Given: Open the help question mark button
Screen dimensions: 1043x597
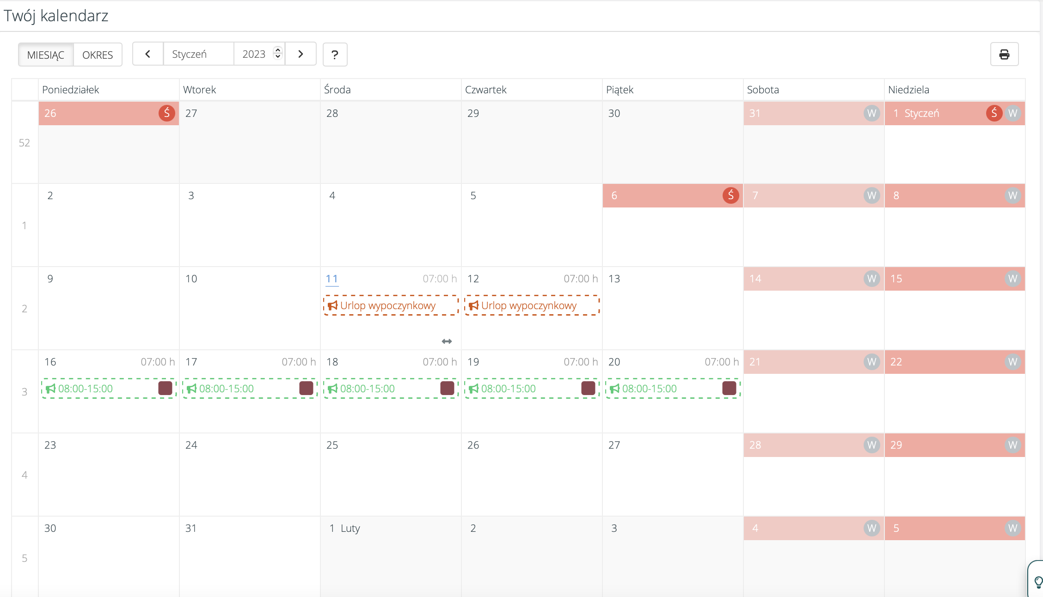Looking at the screenshot, I should click(335, 55).
